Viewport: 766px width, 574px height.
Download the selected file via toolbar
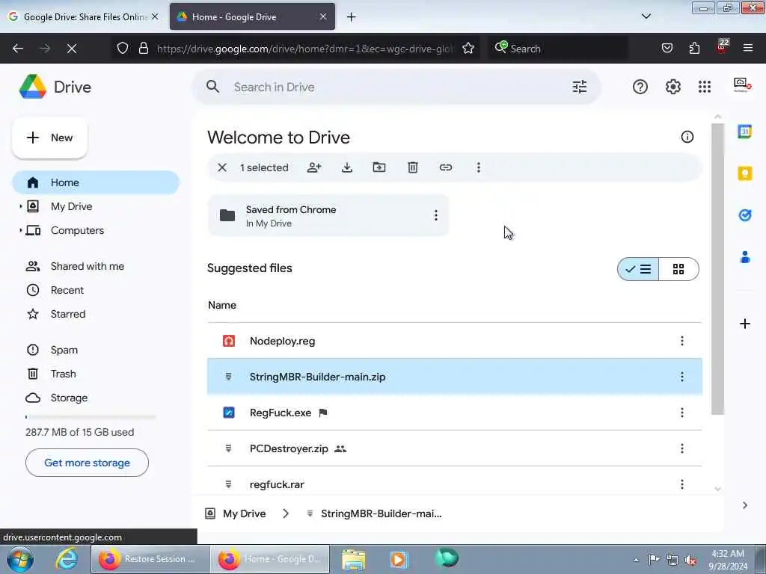point(347,167)
